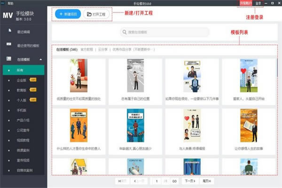Switch to 在线模板 (346) tab

tap(67, 49)
